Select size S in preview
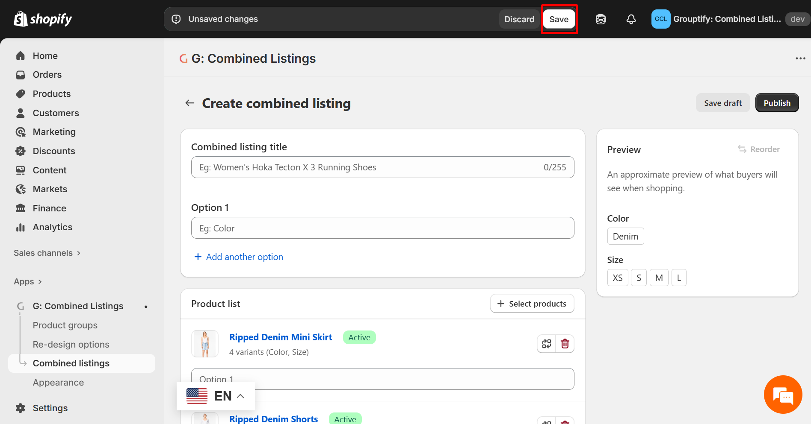Screen dimensions: 811x424 [x=639, y=278]
